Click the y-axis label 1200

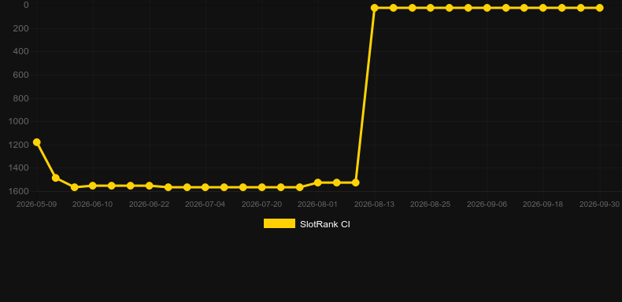click(x=19, y=145)
